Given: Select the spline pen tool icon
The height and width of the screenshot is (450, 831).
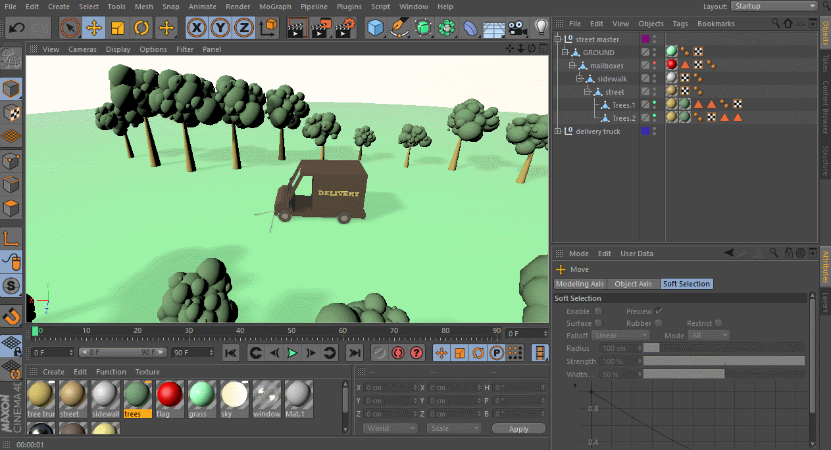Looking at the screenshot, I should click(x=399, y=28).
